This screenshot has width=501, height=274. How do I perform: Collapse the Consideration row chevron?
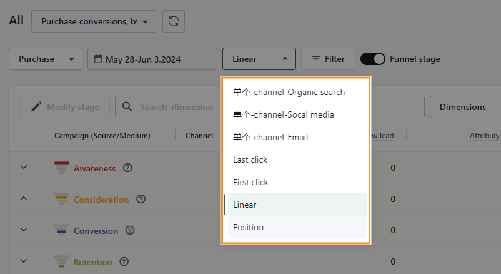24,199
